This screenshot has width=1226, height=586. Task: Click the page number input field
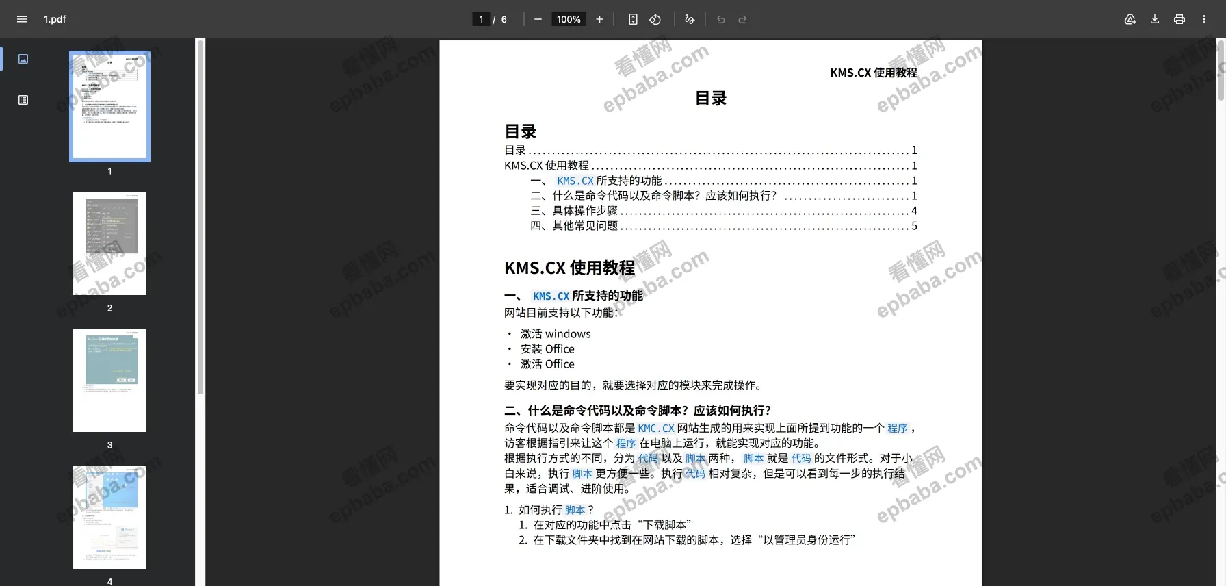point(481,19)
